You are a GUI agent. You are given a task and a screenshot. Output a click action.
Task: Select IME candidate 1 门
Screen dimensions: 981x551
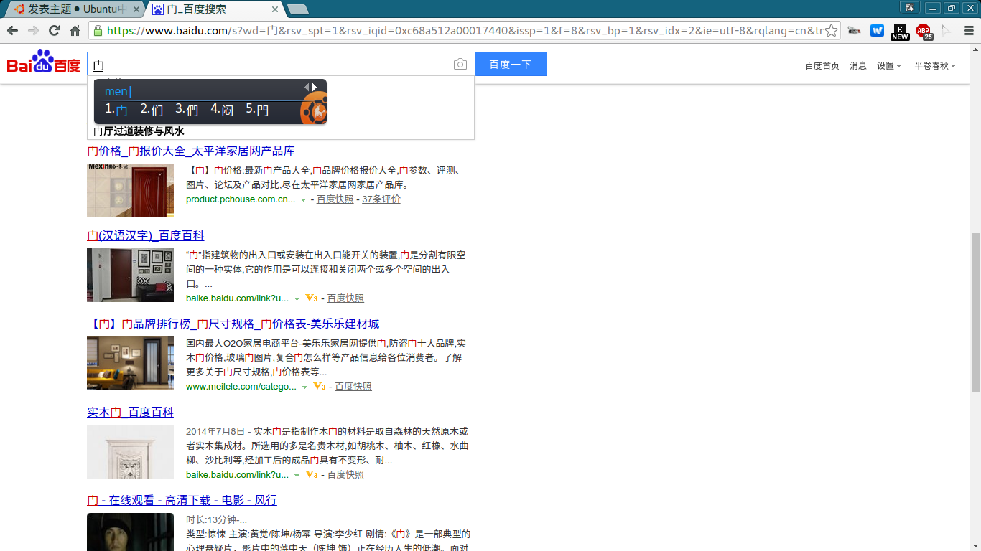pyautogui.click(x=116, y=110)
